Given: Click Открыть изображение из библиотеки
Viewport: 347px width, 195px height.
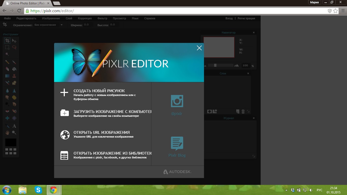Looking at the screenshot, I should coord(113,153).
